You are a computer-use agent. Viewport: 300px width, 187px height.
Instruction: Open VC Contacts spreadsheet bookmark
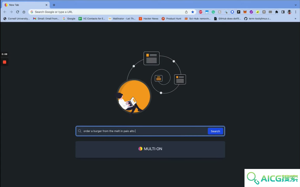coord(92,19)
